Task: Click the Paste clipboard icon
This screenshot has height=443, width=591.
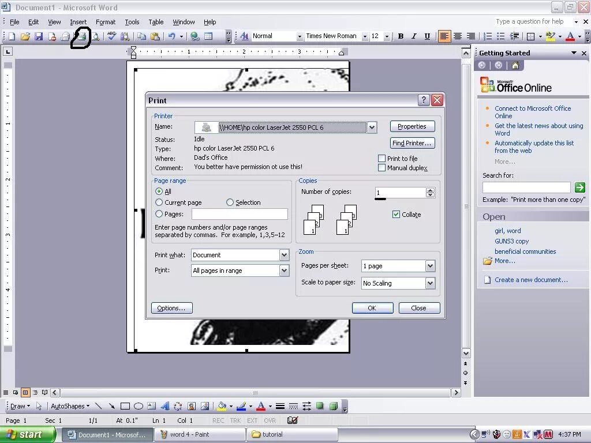Action: (155, 36)
